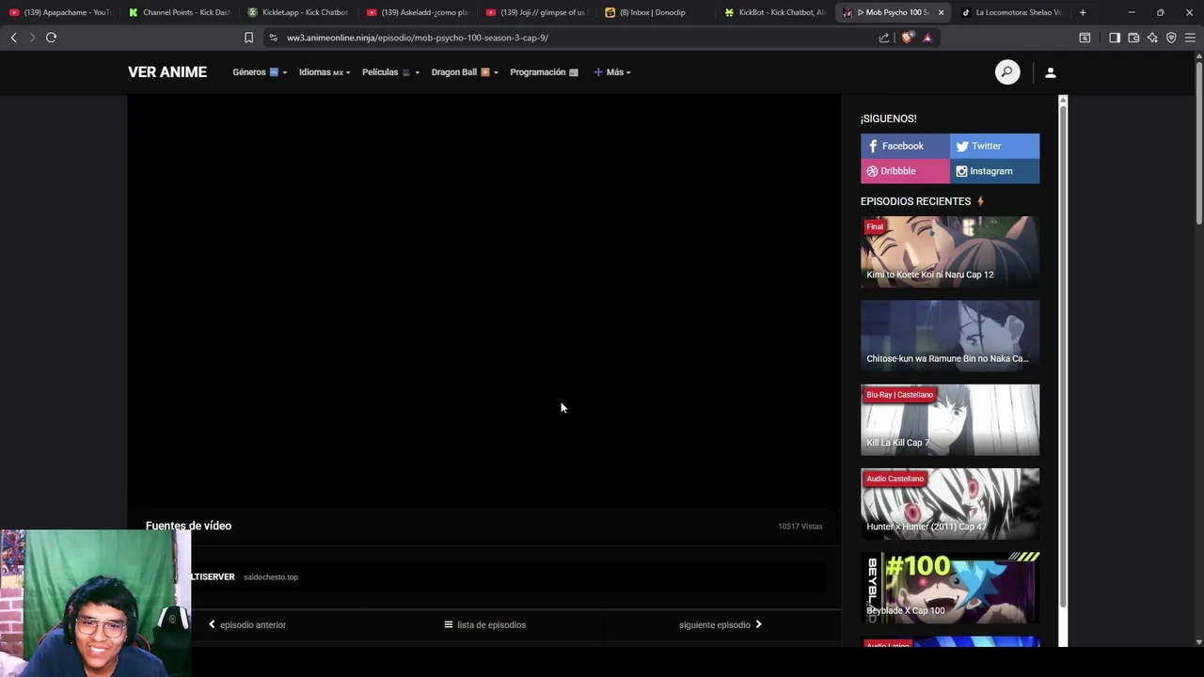Click the 'Fuentes de vídeo' heading
The width and height of the screenshot is (1204, 677).
(x=188, y=526)
